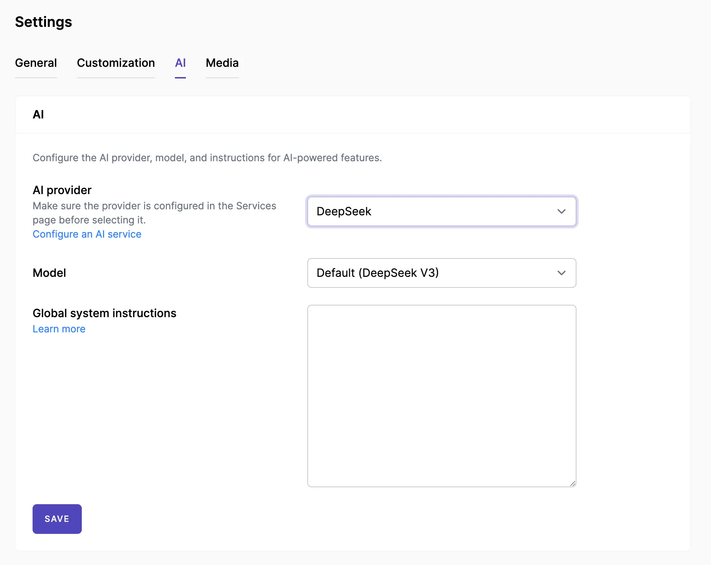Viewport: 711px width, 565px height.
Task: Focus the Global system instructions text area
Action: click(442, 396)
